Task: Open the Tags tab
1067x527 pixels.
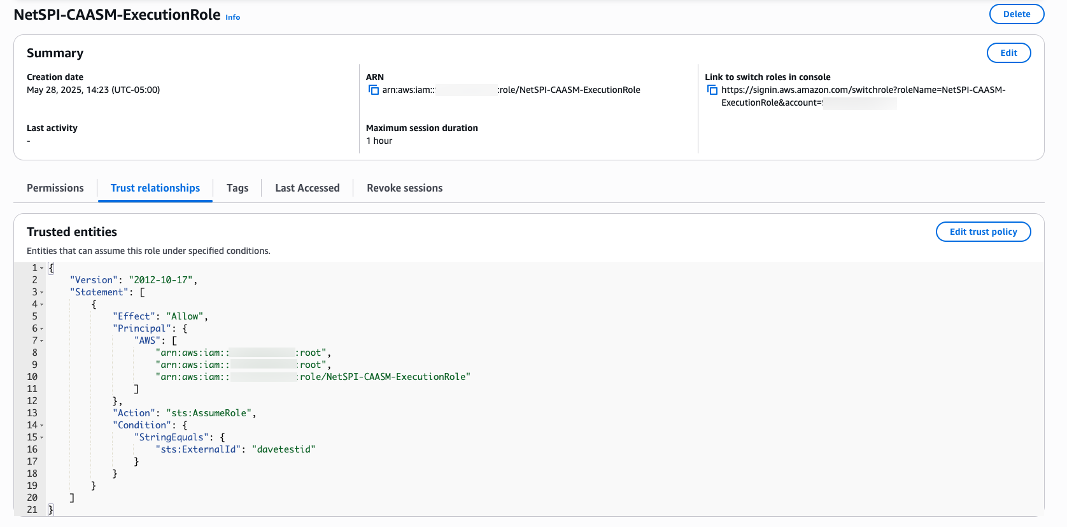Action: click(x=237, y=188)
